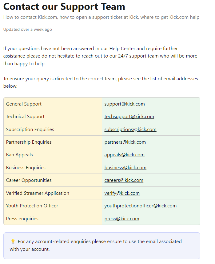215x264 pixels.
Task: Click the sentence about list of email addresses
Action: [101, 82]
